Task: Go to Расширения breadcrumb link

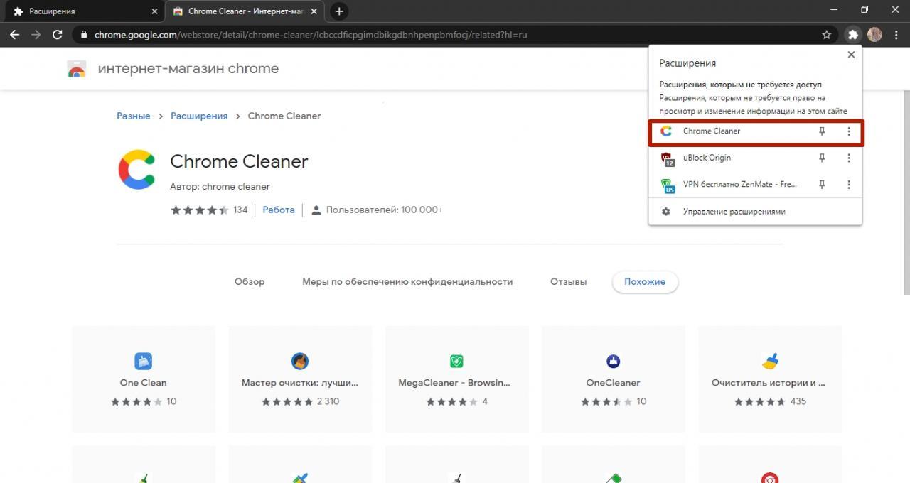Action: point(199,116)
